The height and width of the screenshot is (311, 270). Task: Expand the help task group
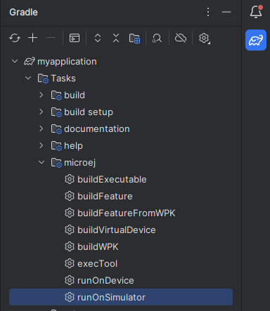[41, 145]
